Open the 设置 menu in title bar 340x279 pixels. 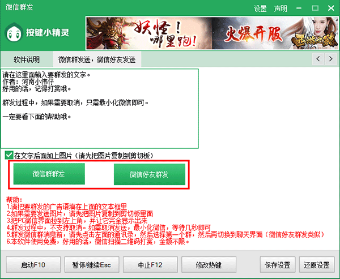(260, 8)
